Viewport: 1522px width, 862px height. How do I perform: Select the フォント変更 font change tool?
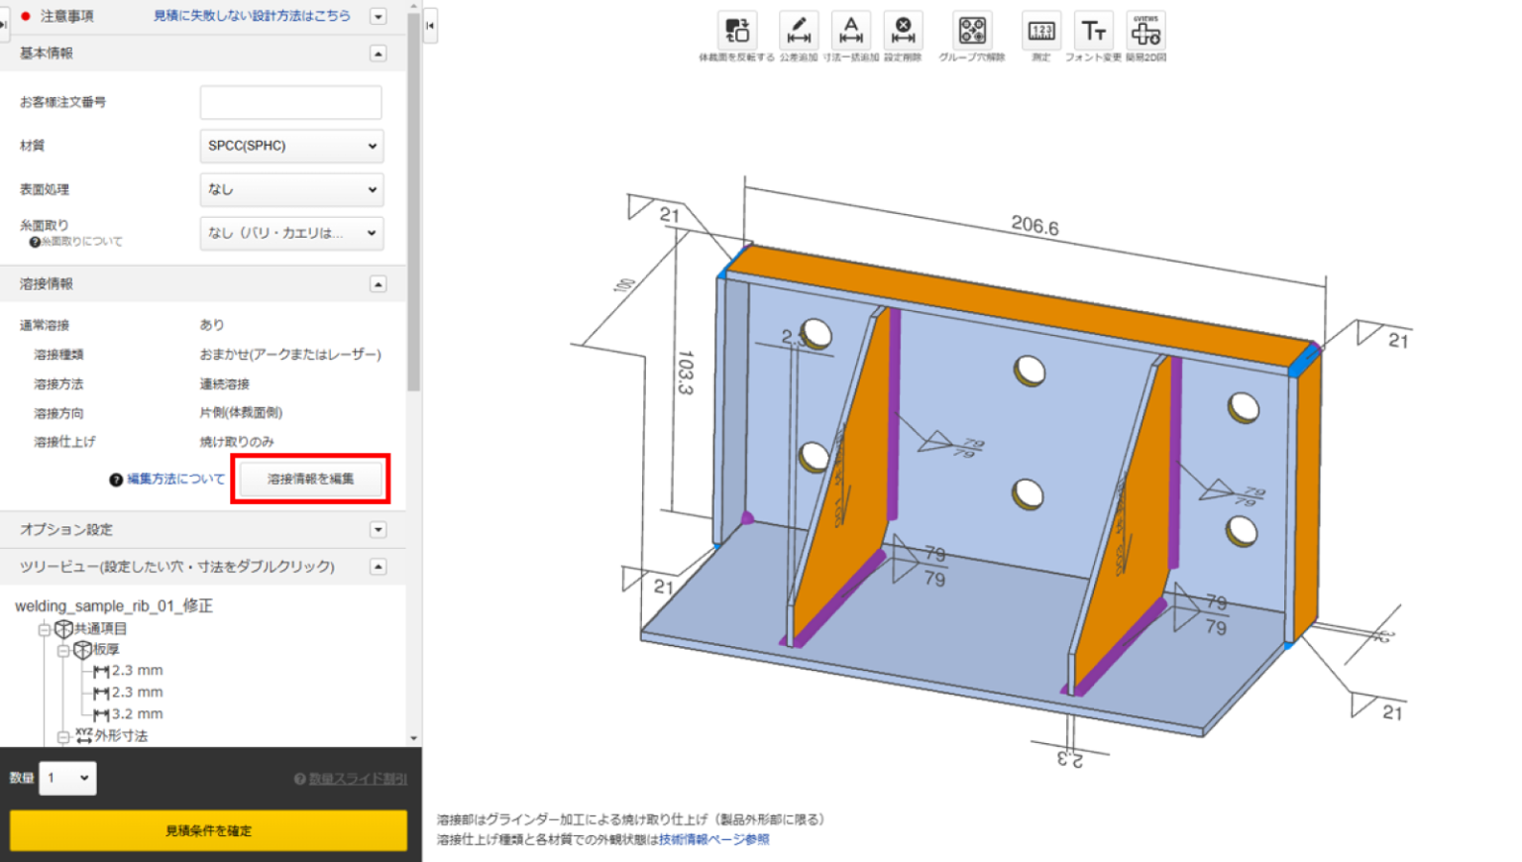click(x=1094, y=31)
